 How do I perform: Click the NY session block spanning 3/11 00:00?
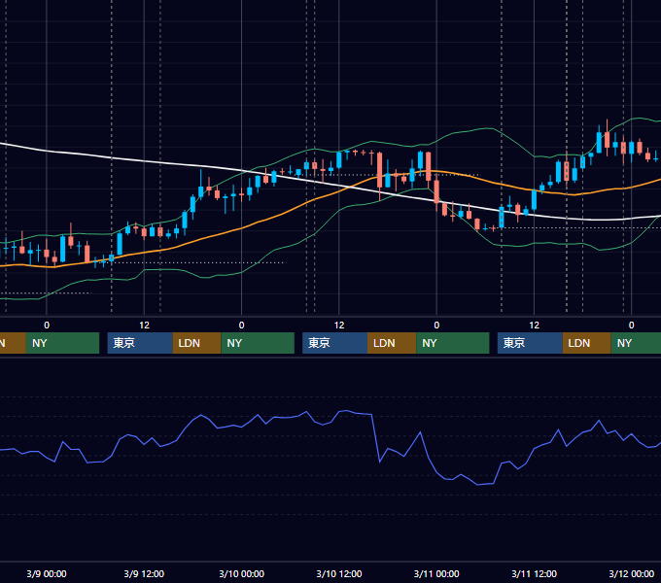[x=453, y=343]
